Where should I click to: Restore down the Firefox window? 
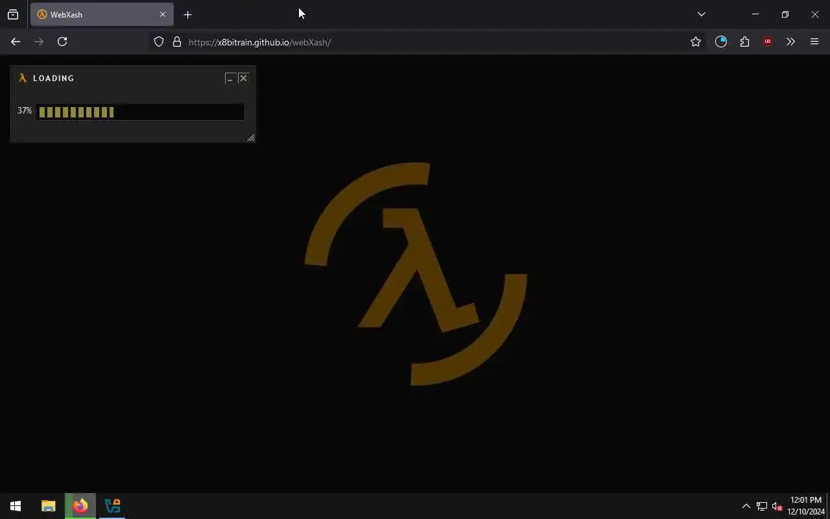785,14
